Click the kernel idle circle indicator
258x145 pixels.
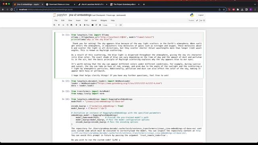click(x=204, y=21)
